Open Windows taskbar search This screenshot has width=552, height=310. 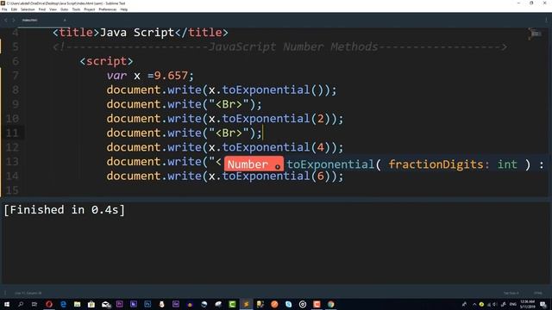(x=21, y=304)
